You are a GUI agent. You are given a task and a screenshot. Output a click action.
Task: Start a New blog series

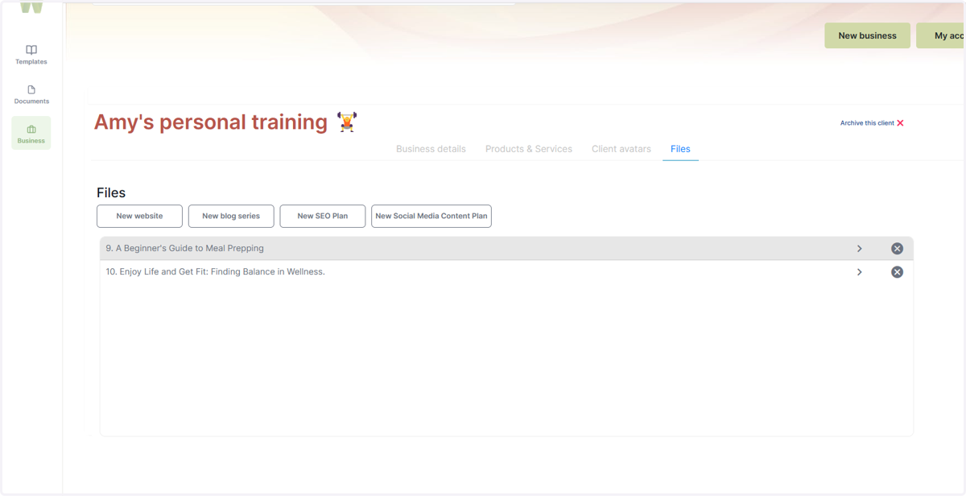[x=231, y=216]
